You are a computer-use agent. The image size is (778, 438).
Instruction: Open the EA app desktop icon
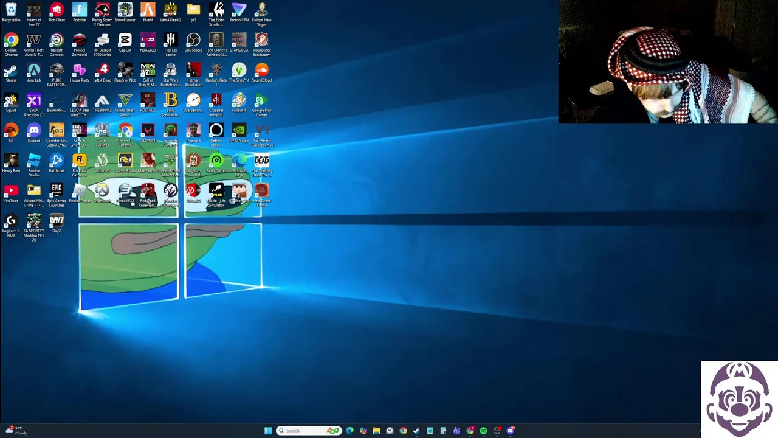[x=11, y=133]
